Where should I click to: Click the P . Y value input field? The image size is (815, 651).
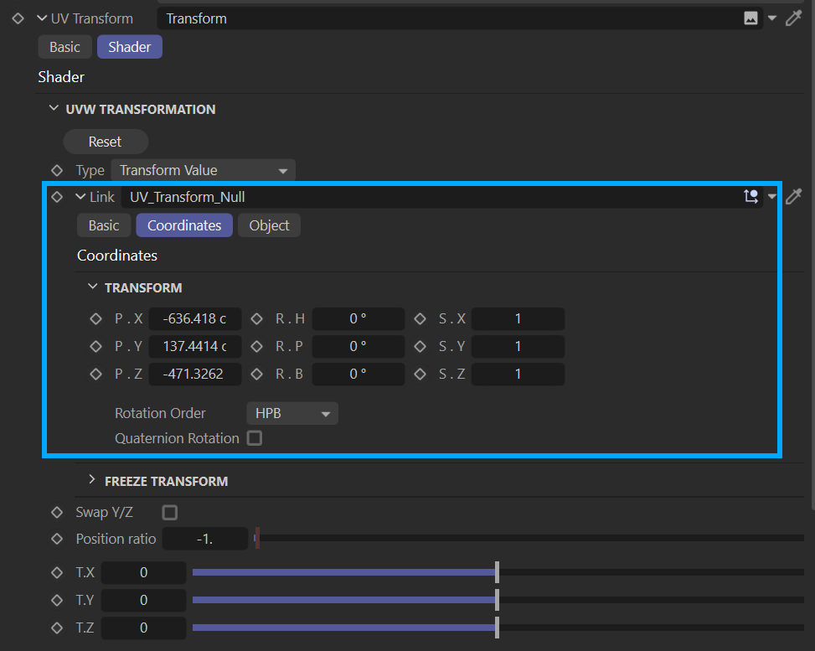(194, 347)
